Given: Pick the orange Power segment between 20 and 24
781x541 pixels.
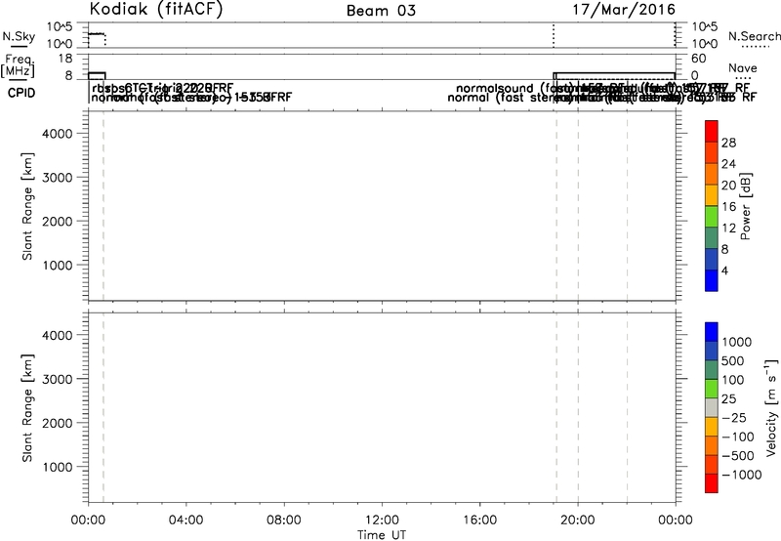Looking at the screenshot, I should tap(712, 174).
